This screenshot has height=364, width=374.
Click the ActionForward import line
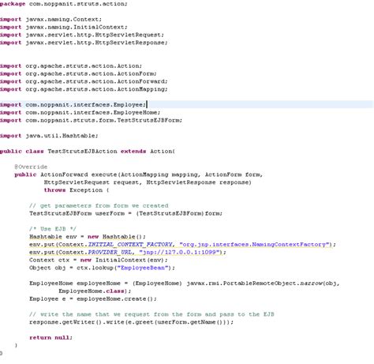[x=84, y=81]
